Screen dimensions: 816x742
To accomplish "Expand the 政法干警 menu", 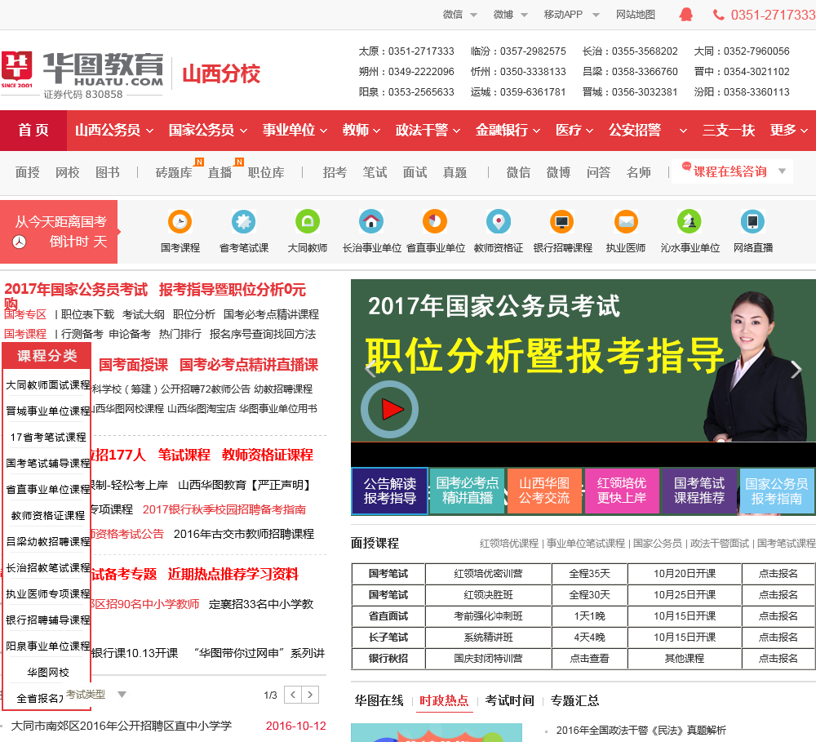I will (x=428, y=130).
